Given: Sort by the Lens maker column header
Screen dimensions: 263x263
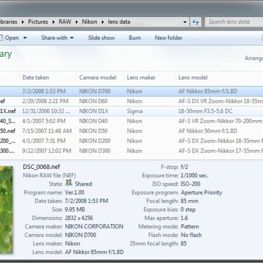Looking at the screenshot, I should pos(150,77).
